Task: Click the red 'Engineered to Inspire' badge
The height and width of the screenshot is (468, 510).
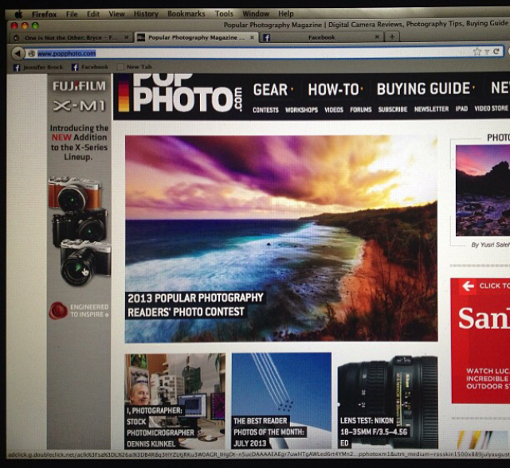Action: (58, 310)
